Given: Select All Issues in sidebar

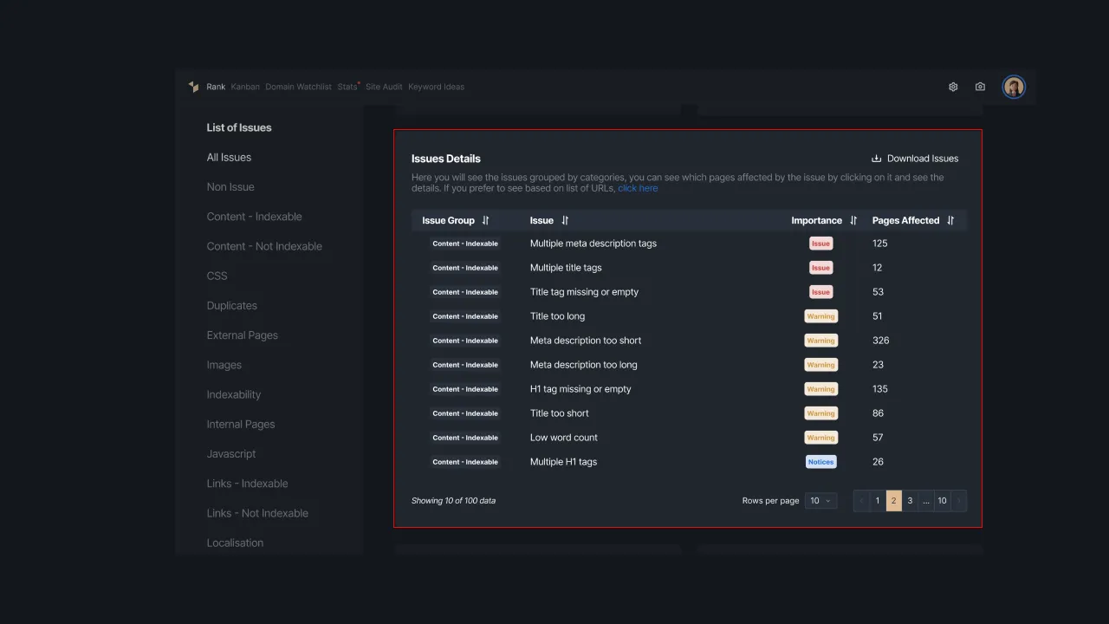Looking at the screenshot, I should coord(229,157).
